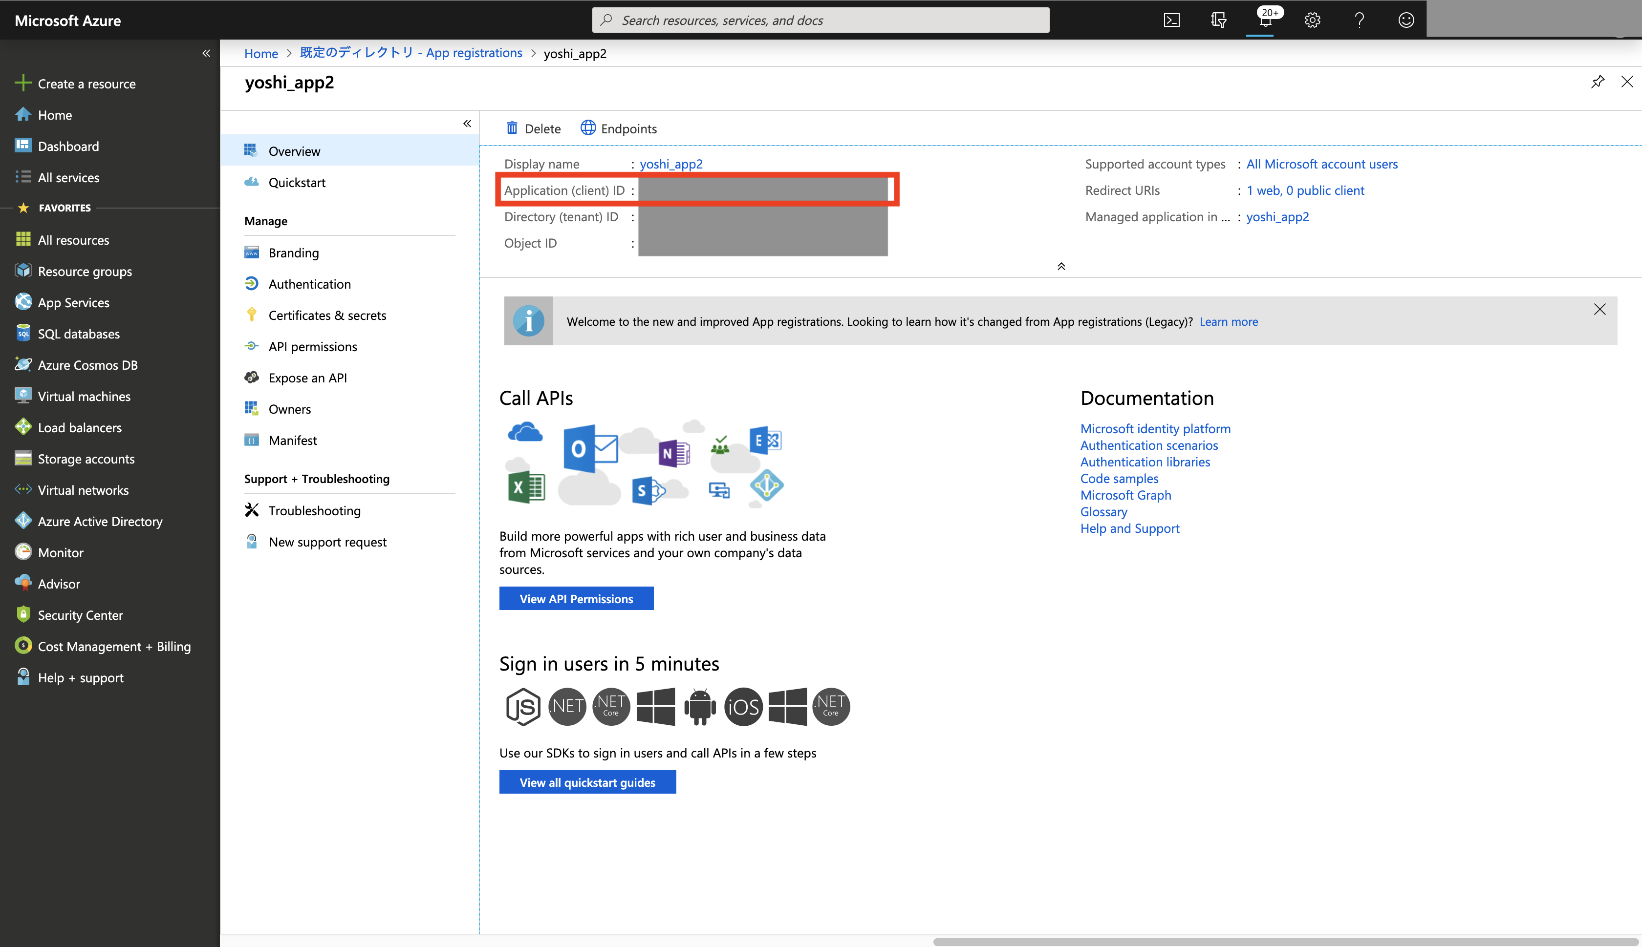The width and height of the screenshot is (1642, 947).
Task: Click All Microsoft account users link
Action: pos(1322,164)
